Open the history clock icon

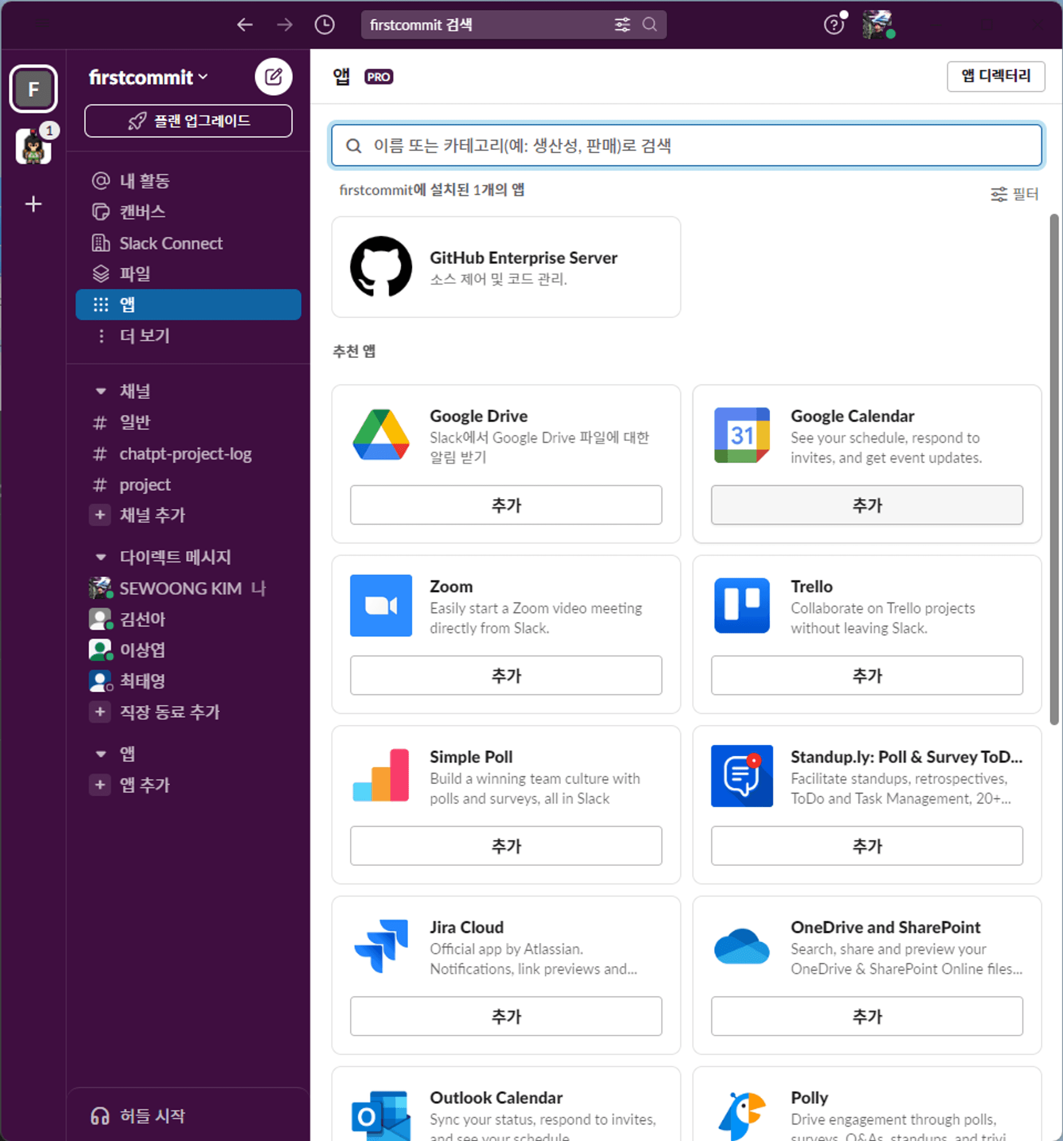(x=325, y=24)
